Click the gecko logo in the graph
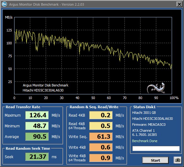This screenshot has width=184, height=167. pos(156,88)
